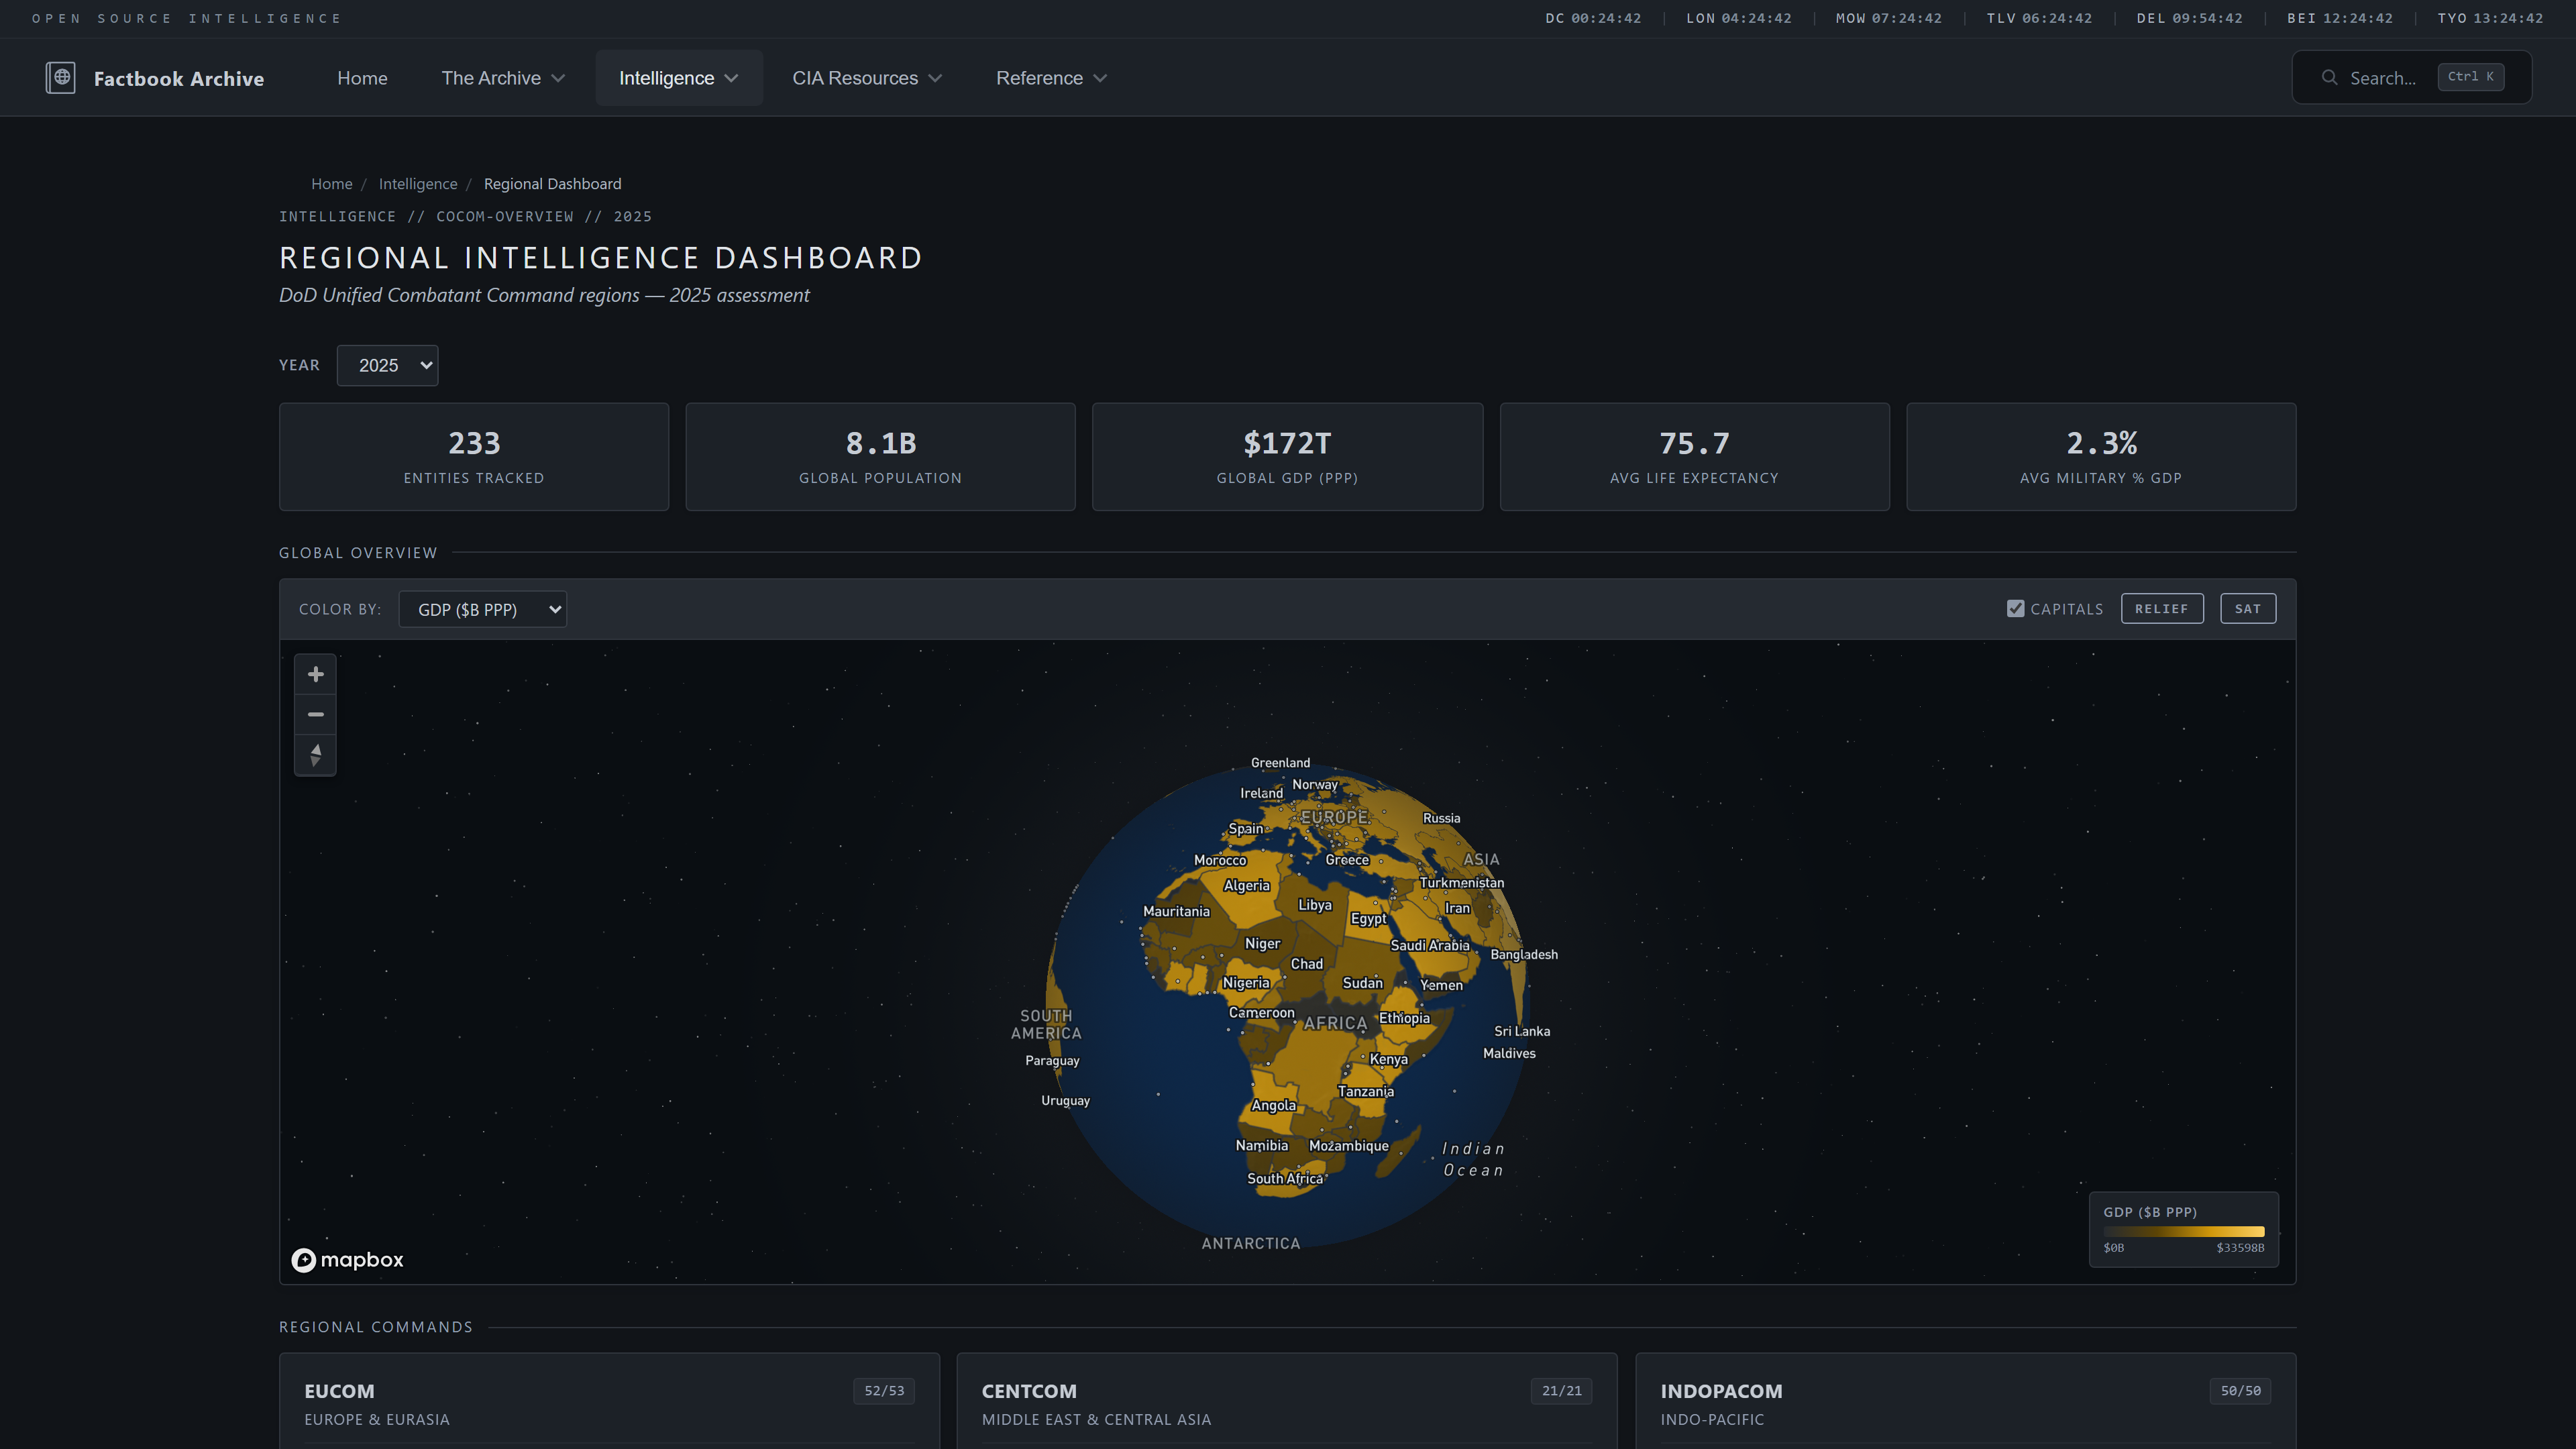
Task: Click the Factbook Archive globe logo
Action: [x=61, y=77]
